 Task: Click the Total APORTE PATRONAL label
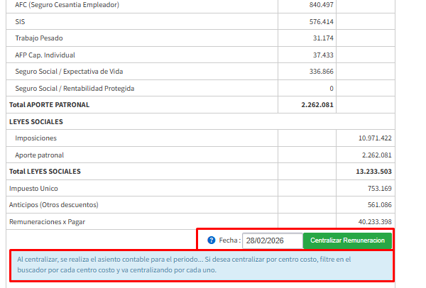(x=49, y=105)
